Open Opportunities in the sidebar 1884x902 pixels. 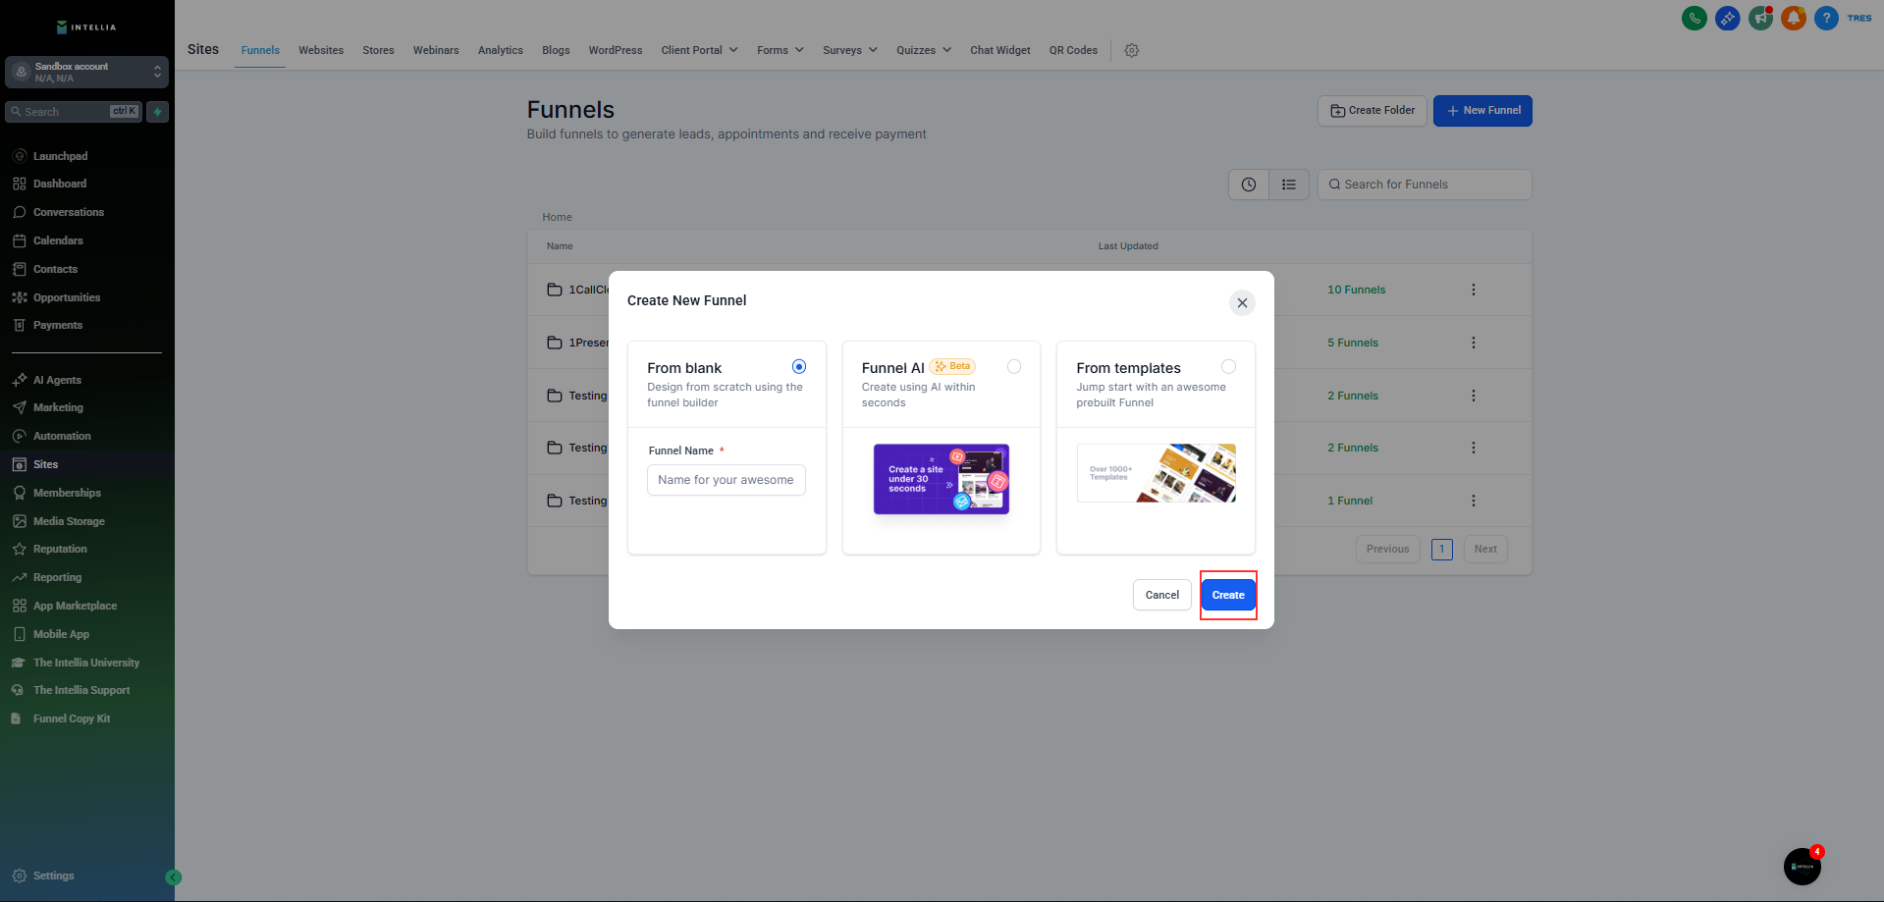(x=67, y=297)
